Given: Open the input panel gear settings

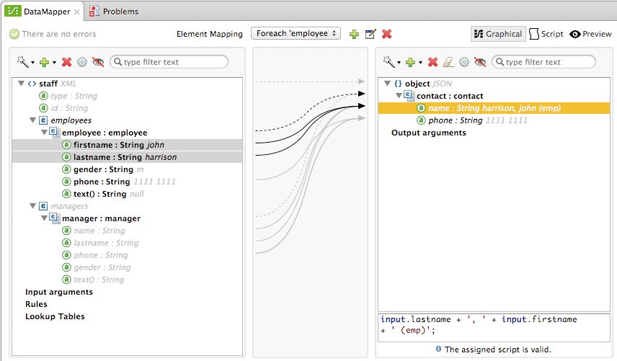Looking at the screenshot, I should pyautogui.click(x=82, y=63).
